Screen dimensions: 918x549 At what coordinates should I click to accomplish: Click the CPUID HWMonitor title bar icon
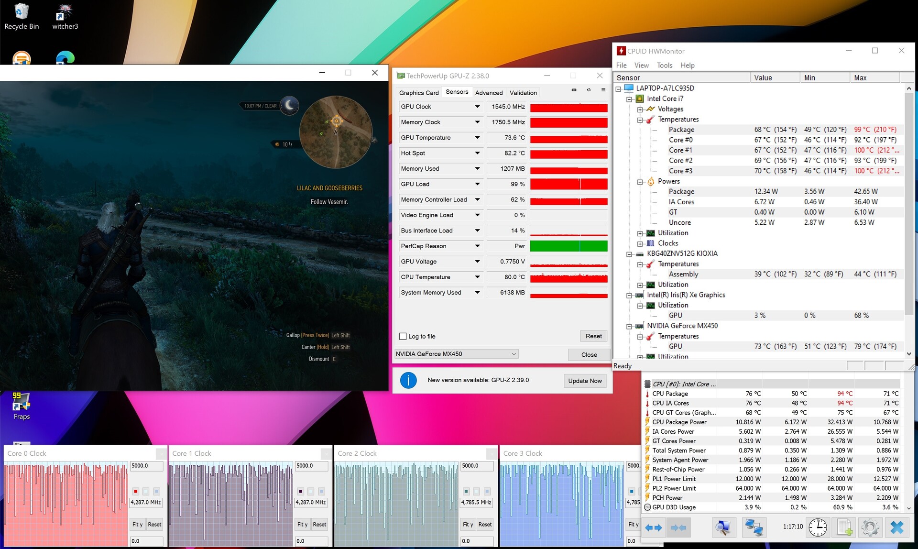pyautogui.click(x=621, y=51)
